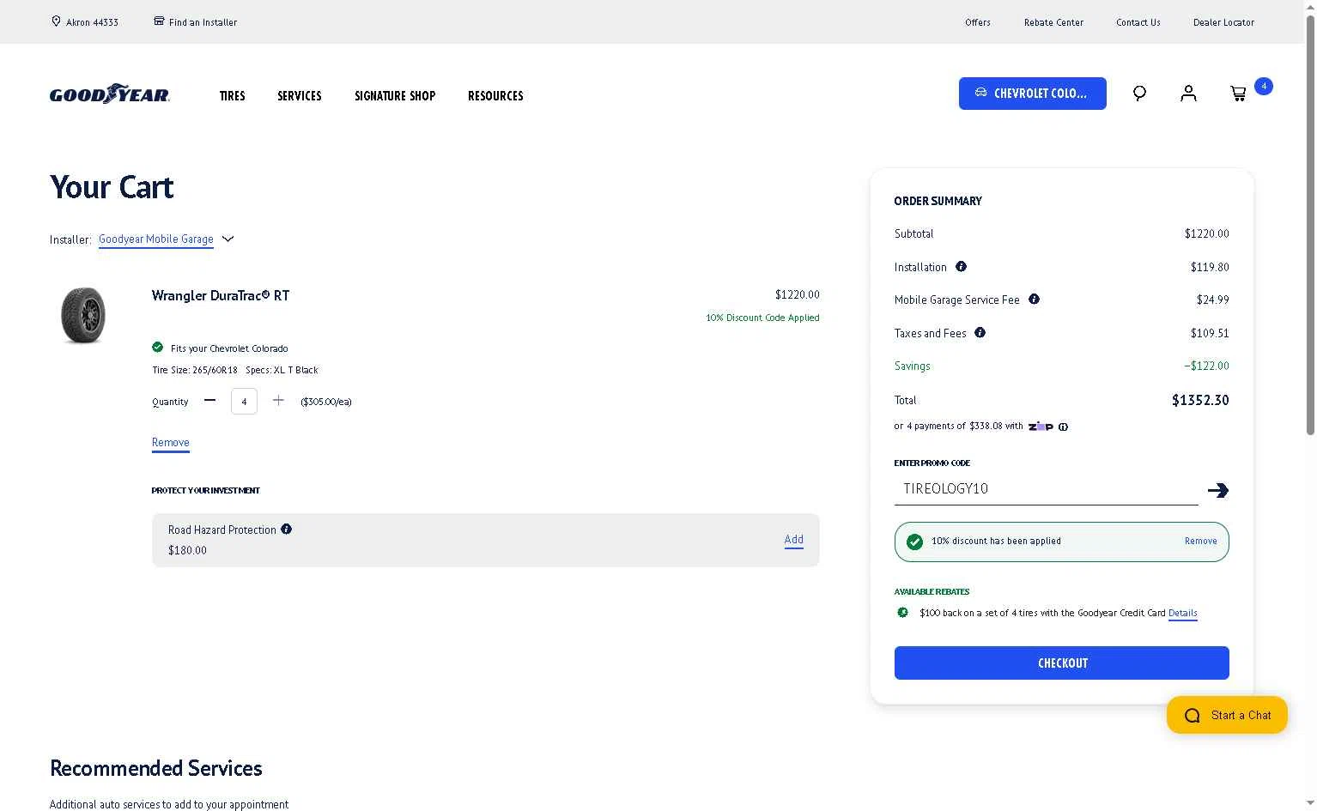Image resolution: width=1317 pixels, height=811 pixels.
Task: Open the Chevrolet Colorado vehicle selector
Action: (1032, 94)
